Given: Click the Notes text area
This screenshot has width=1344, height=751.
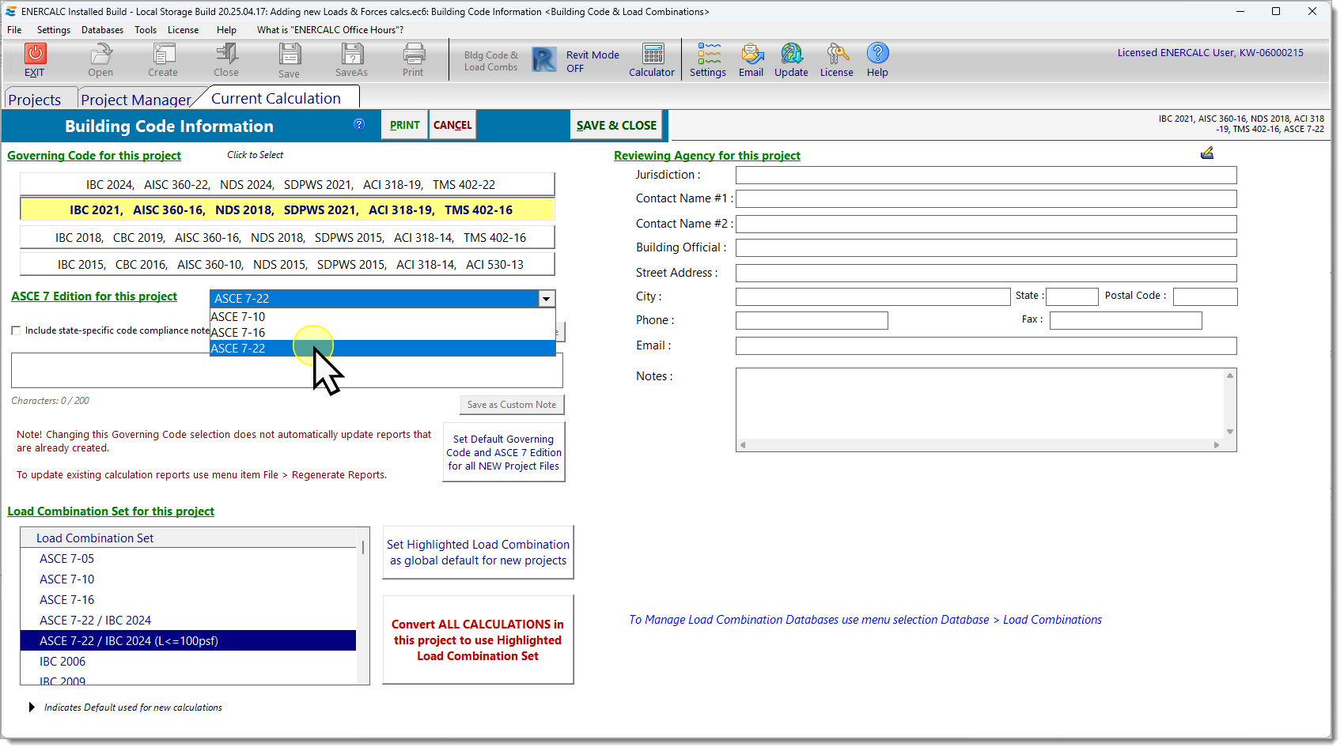Looking at the screenshot, I should [979, 404].
